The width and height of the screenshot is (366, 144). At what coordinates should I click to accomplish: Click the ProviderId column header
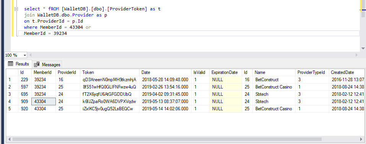[68, 72]
